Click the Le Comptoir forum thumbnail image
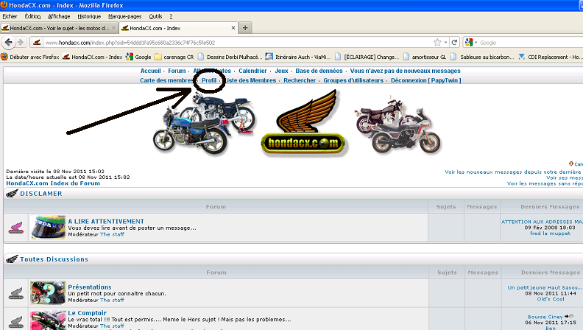Screen dimensions: 583x330 point(48,320)
